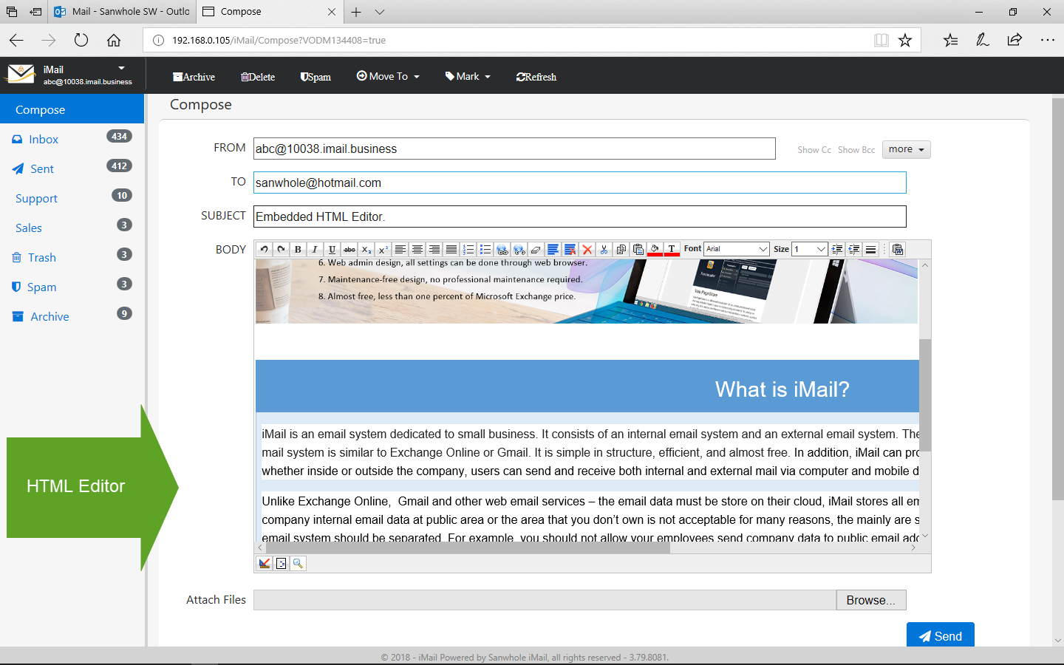This screenshot has height=665, width=1064.
Task: Click the SUBJECT field
Action: click(x=580, y=216)
